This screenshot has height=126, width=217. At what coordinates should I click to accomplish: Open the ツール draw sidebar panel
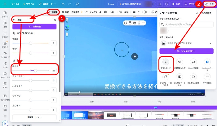(5, 65)
